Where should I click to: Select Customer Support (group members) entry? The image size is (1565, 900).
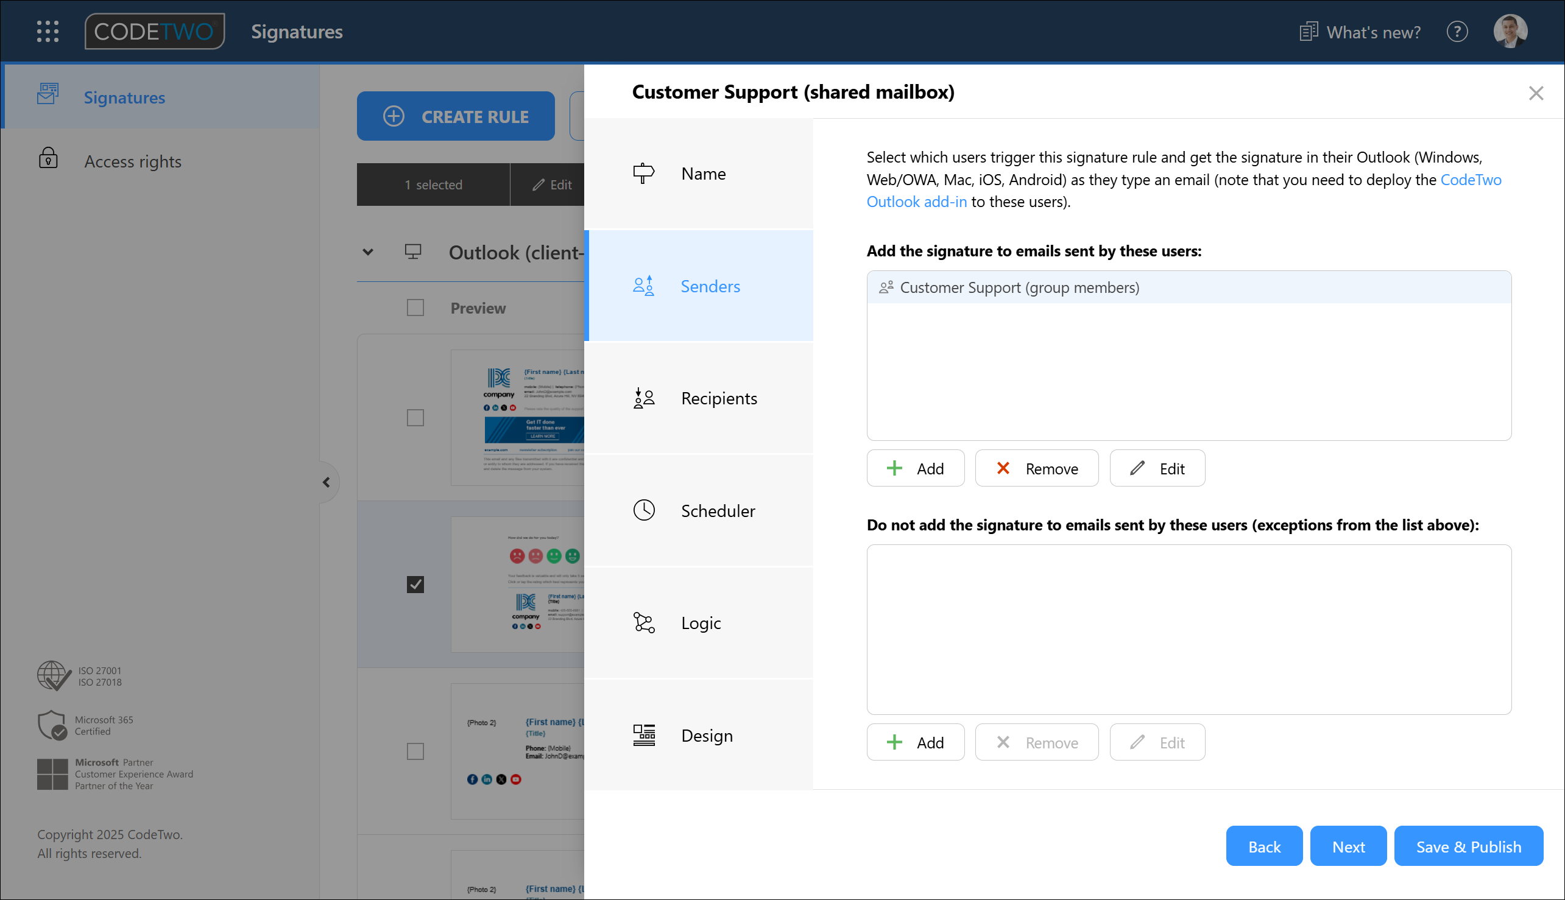pos(1189,287)
